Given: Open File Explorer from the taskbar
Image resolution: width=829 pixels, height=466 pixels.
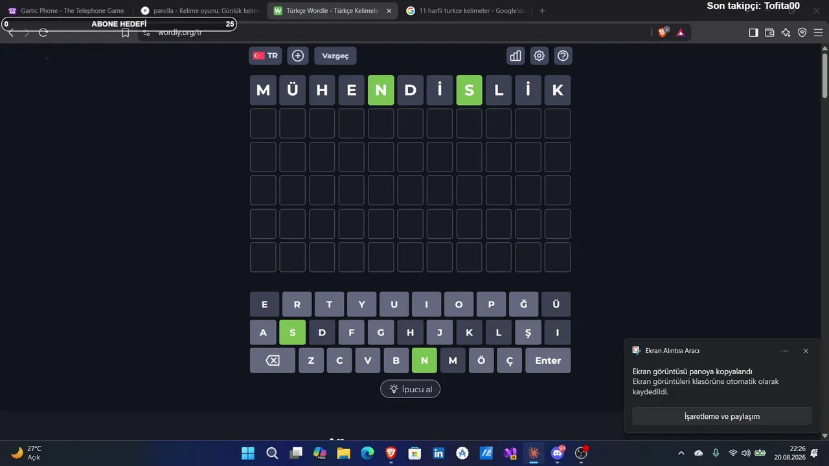Looking at the screenshot, I should 343,453.
